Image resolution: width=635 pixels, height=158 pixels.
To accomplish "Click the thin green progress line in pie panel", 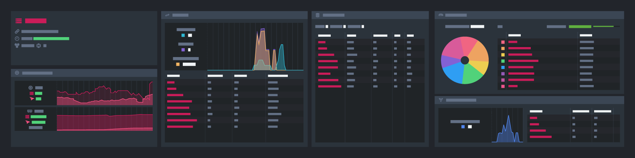I will coord(603,27).
